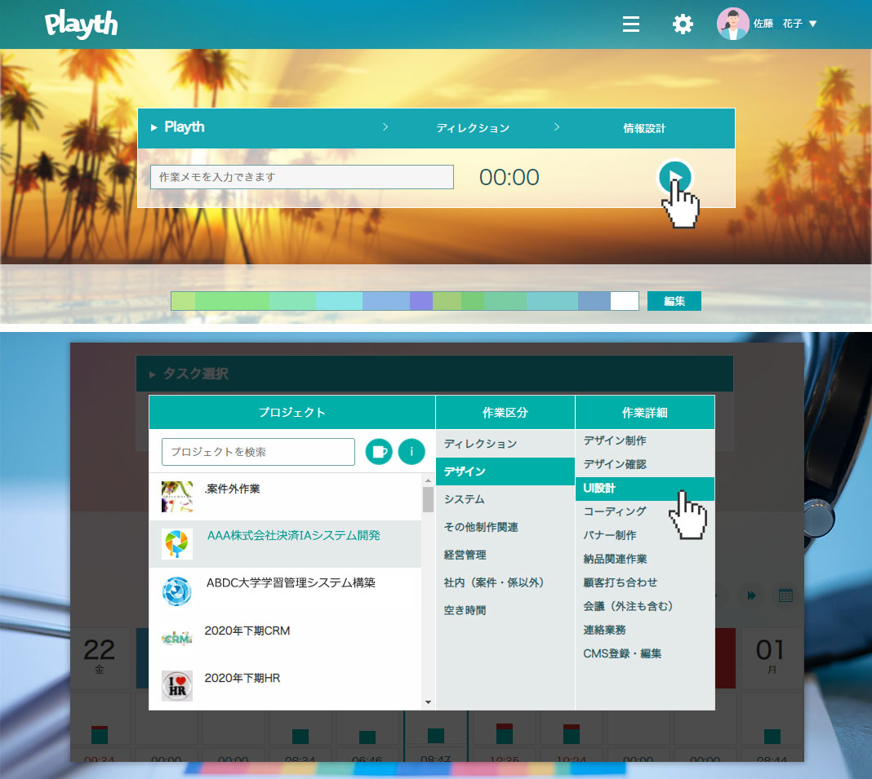
Task: Click the AAA株式会社 project logo icon
Action: click(x=177, y=544)
